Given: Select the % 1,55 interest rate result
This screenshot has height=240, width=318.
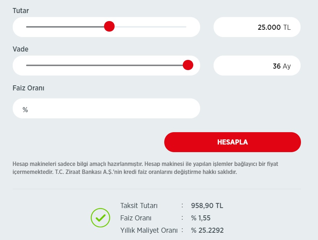Looking at the screenshot, I should [x=201, y=218].
